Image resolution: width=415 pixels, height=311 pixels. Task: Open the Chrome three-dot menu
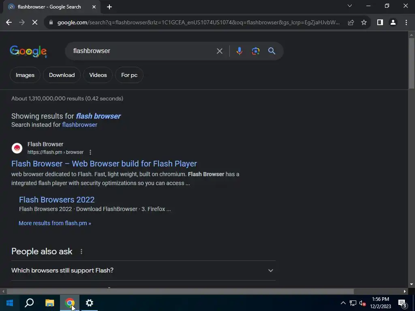tap(406, 23)
